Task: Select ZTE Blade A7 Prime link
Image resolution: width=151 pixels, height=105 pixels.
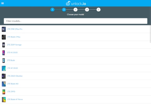Action: [15, 99]
